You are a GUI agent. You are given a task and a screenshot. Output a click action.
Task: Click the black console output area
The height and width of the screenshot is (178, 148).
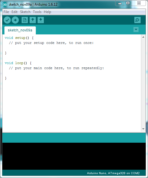pos(74,156)
